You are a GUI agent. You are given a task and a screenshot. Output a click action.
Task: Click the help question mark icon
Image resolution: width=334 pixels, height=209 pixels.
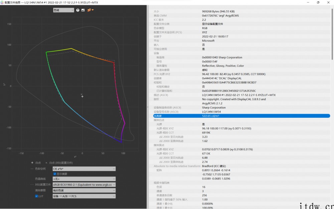(x=78, y=10)
